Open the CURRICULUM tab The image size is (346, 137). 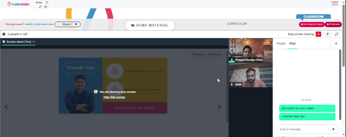point(237,24)
